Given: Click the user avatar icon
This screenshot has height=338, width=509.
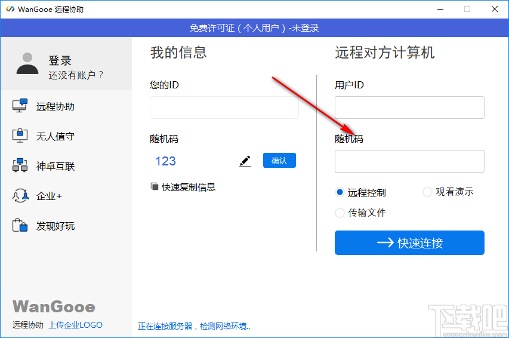Looking at the screenshot, I should coord(27,63).
